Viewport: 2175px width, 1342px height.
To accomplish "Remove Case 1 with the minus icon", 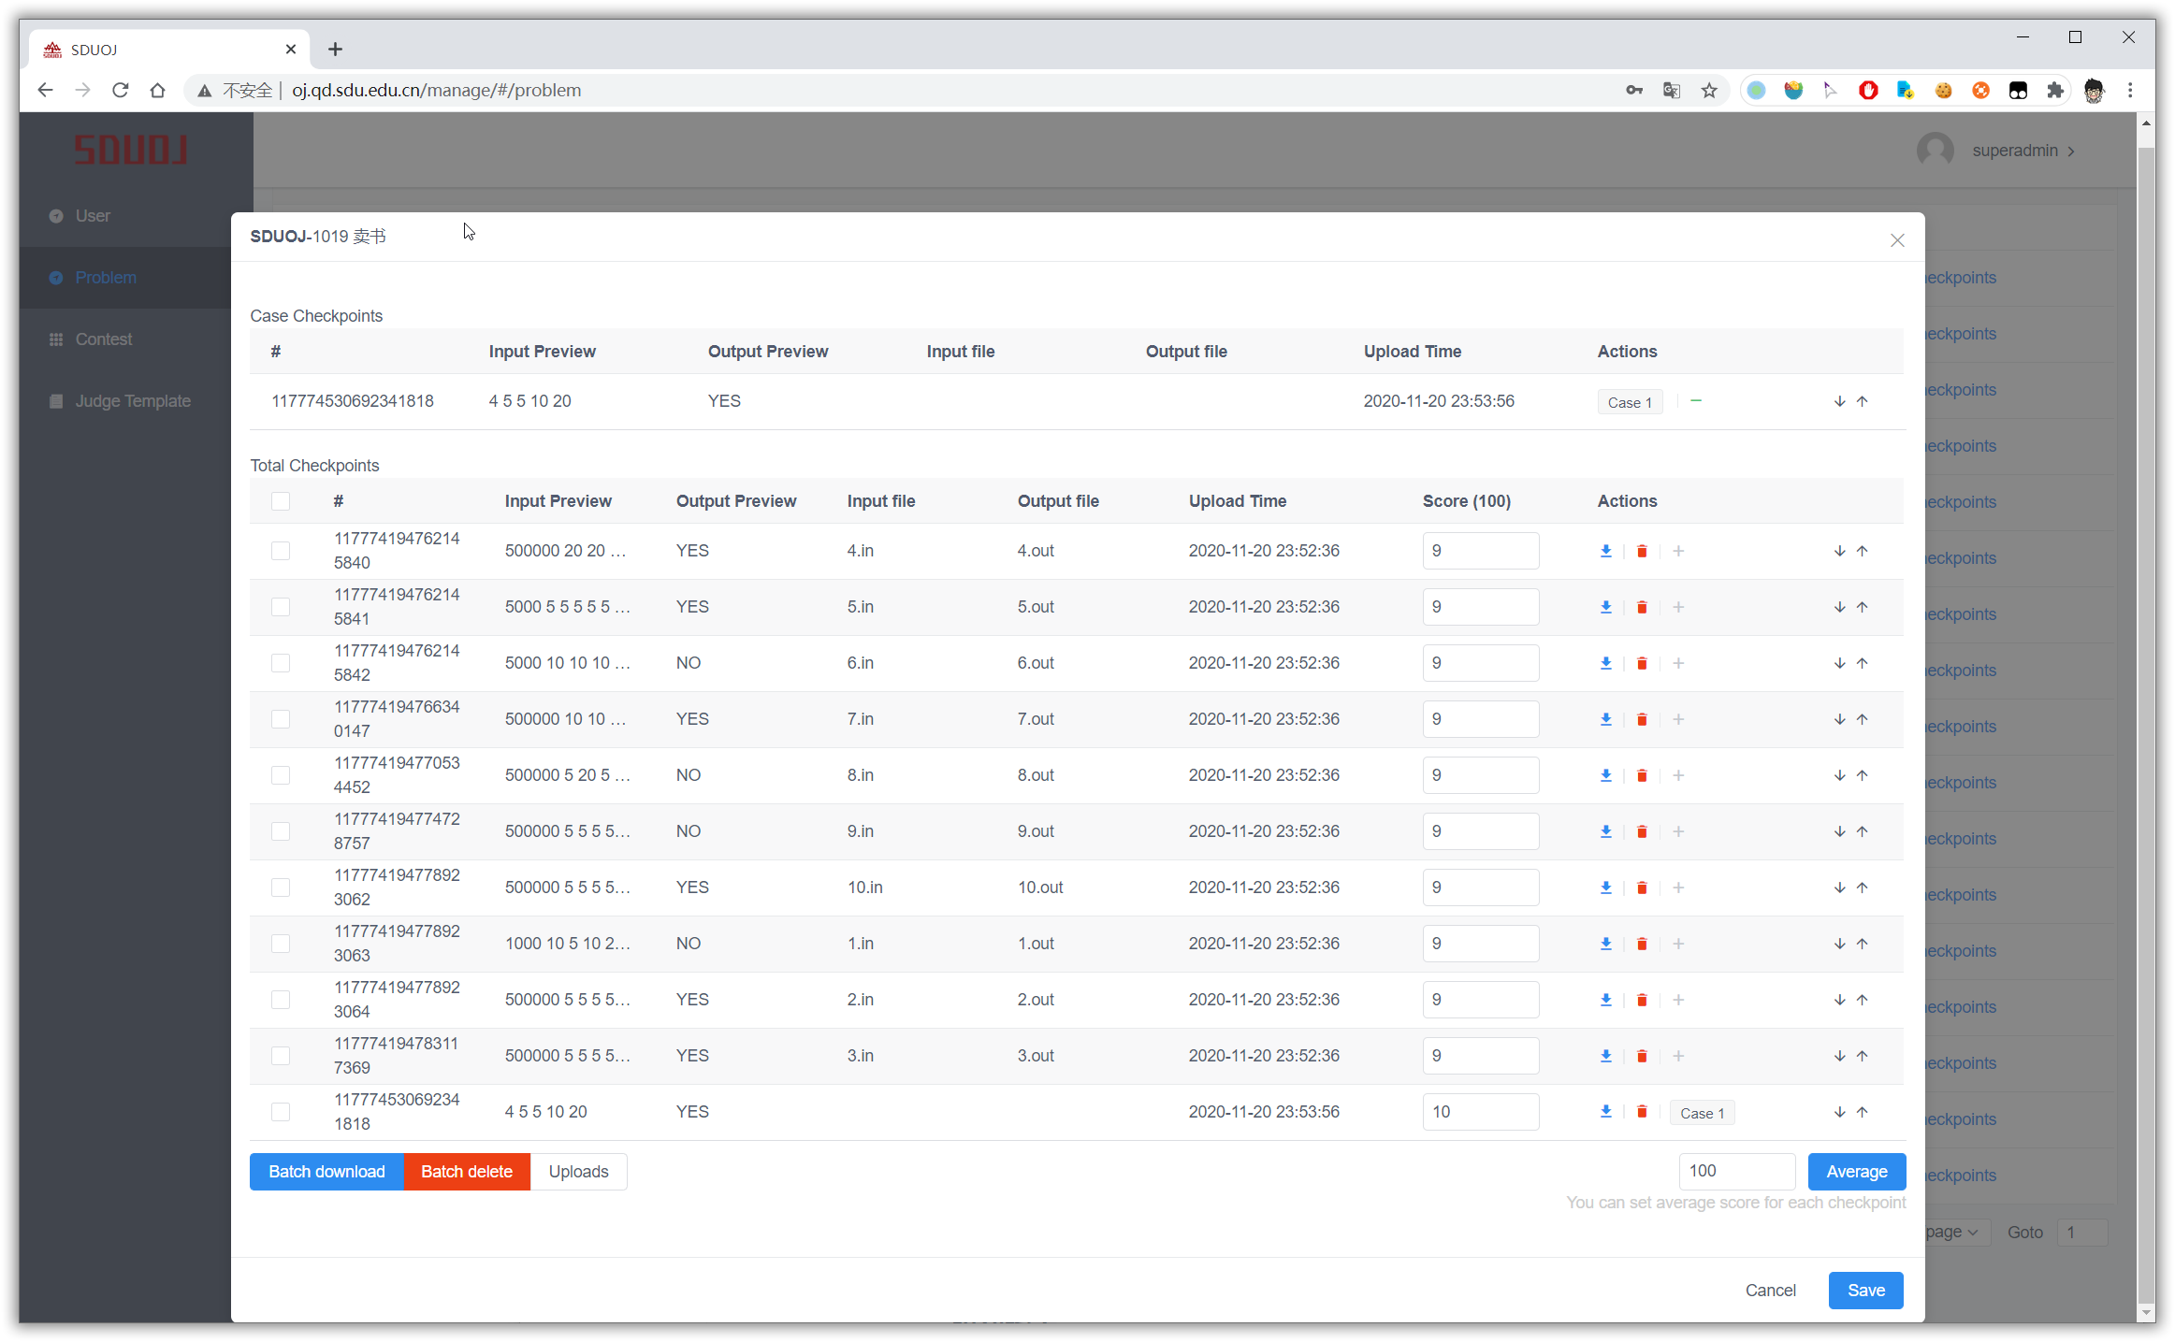I will coord(1696,401).
